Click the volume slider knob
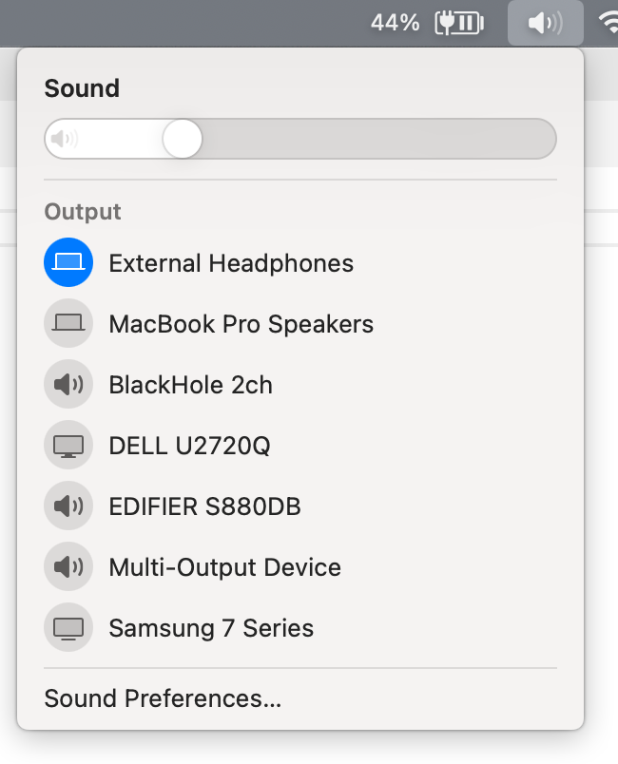Screen dimensions: 618x764 (x=183, y=140)
